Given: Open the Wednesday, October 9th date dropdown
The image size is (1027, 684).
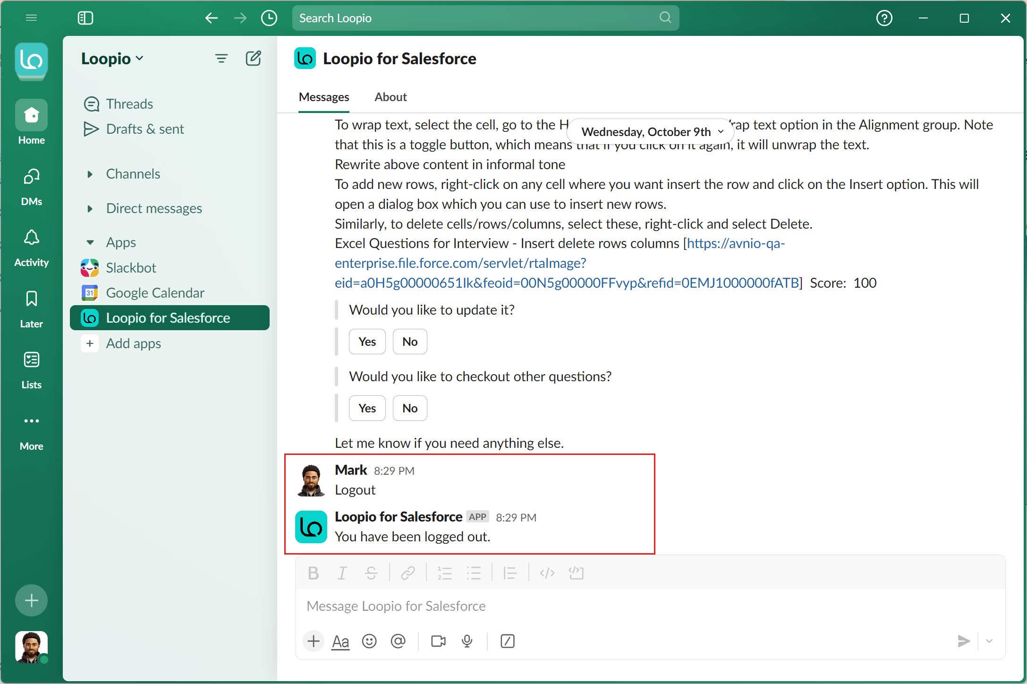Looking at the screenshot, I should coord(650,132).
